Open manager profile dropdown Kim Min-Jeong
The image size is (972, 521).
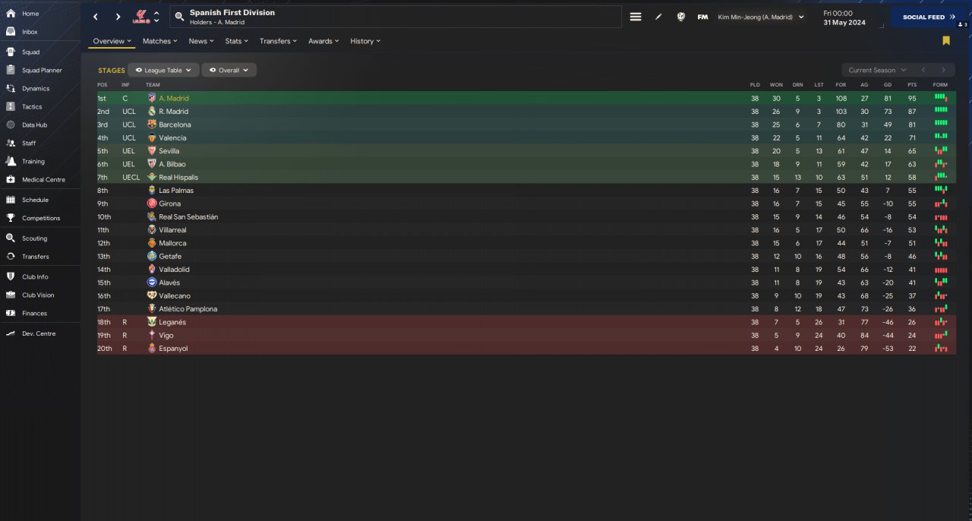pos(761,17)
